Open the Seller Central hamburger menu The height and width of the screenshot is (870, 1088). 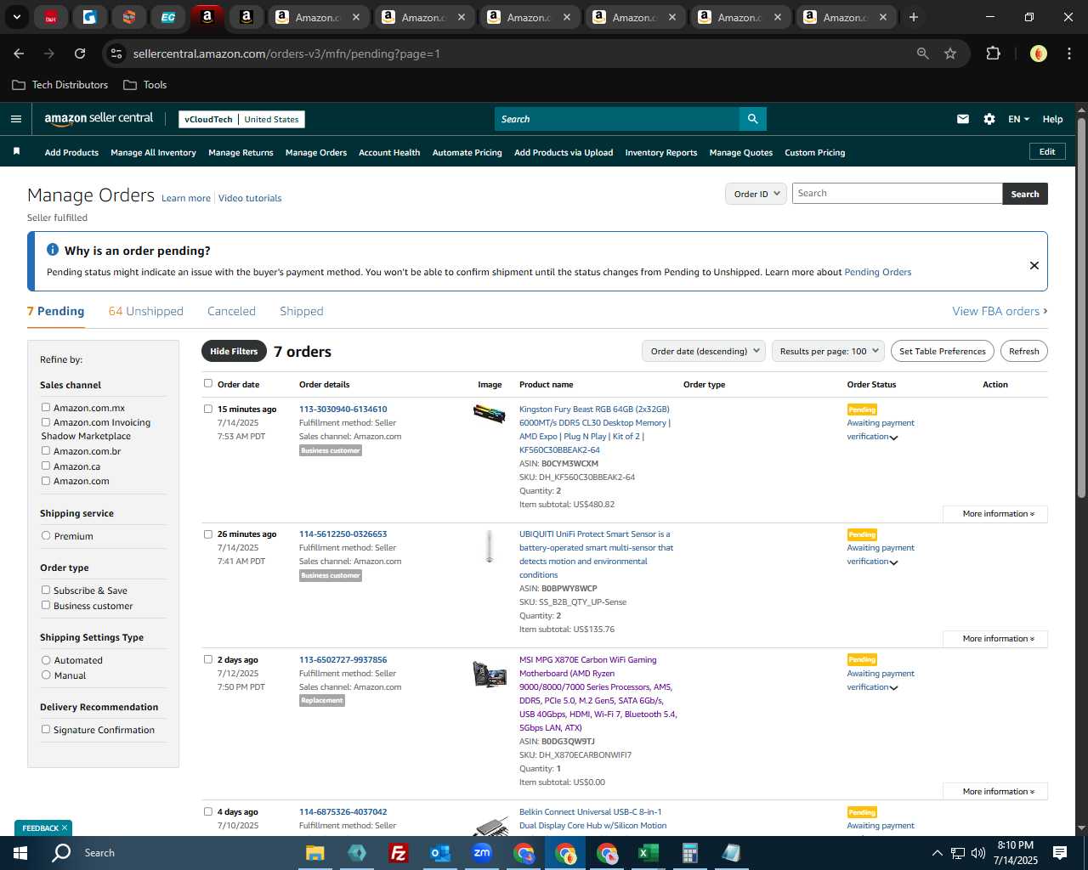(16, 119)
